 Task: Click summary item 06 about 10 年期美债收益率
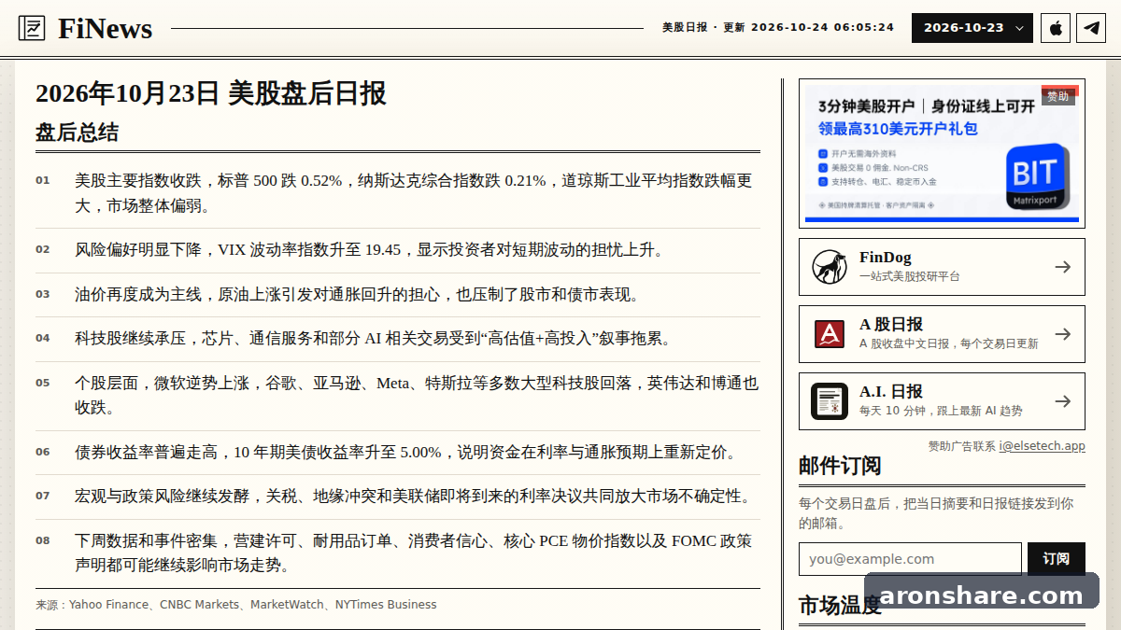tap(398, 453)
